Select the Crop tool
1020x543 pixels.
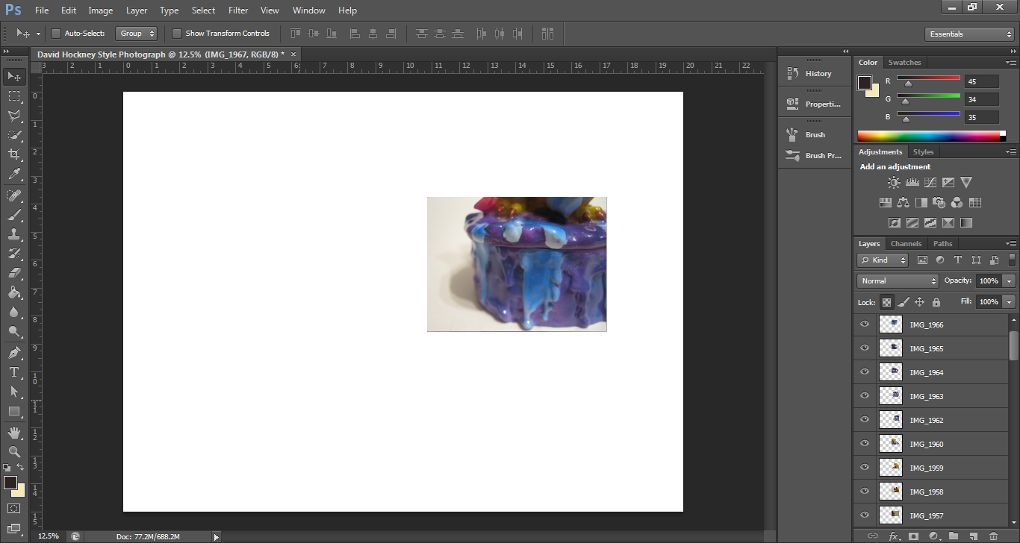(x=14, y=154)
